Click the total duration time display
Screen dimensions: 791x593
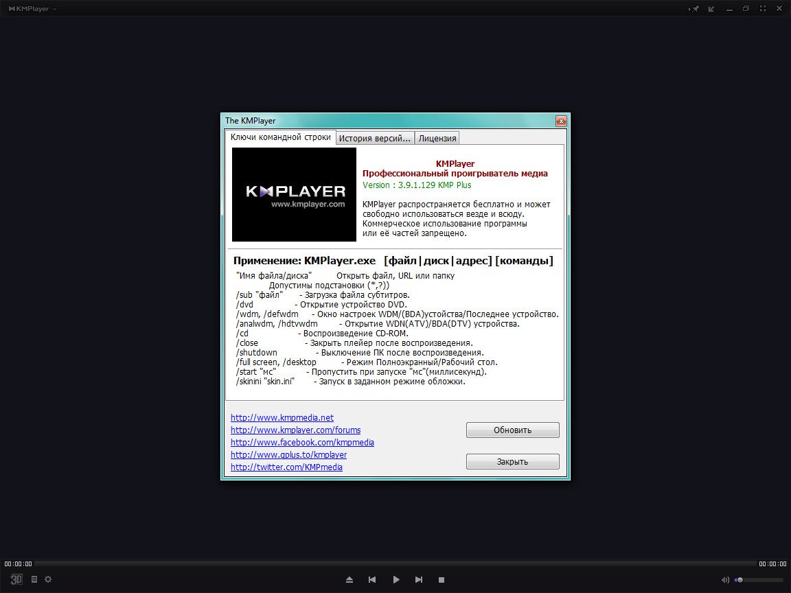pos(772,563)
